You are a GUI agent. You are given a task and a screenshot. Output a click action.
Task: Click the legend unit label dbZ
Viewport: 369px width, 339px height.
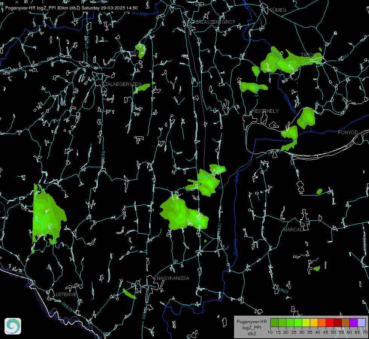click(251, 334)
